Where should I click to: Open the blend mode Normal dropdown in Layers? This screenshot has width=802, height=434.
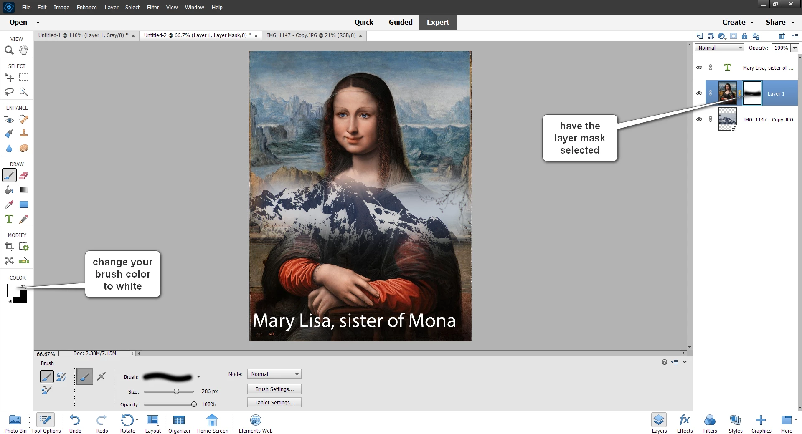tap(720, 48)
